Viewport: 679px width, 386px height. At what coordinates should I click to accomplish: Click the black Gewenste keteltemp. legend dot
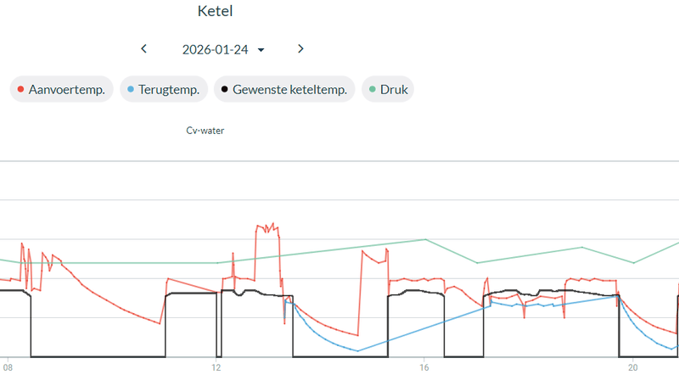(x=224, y=90)
